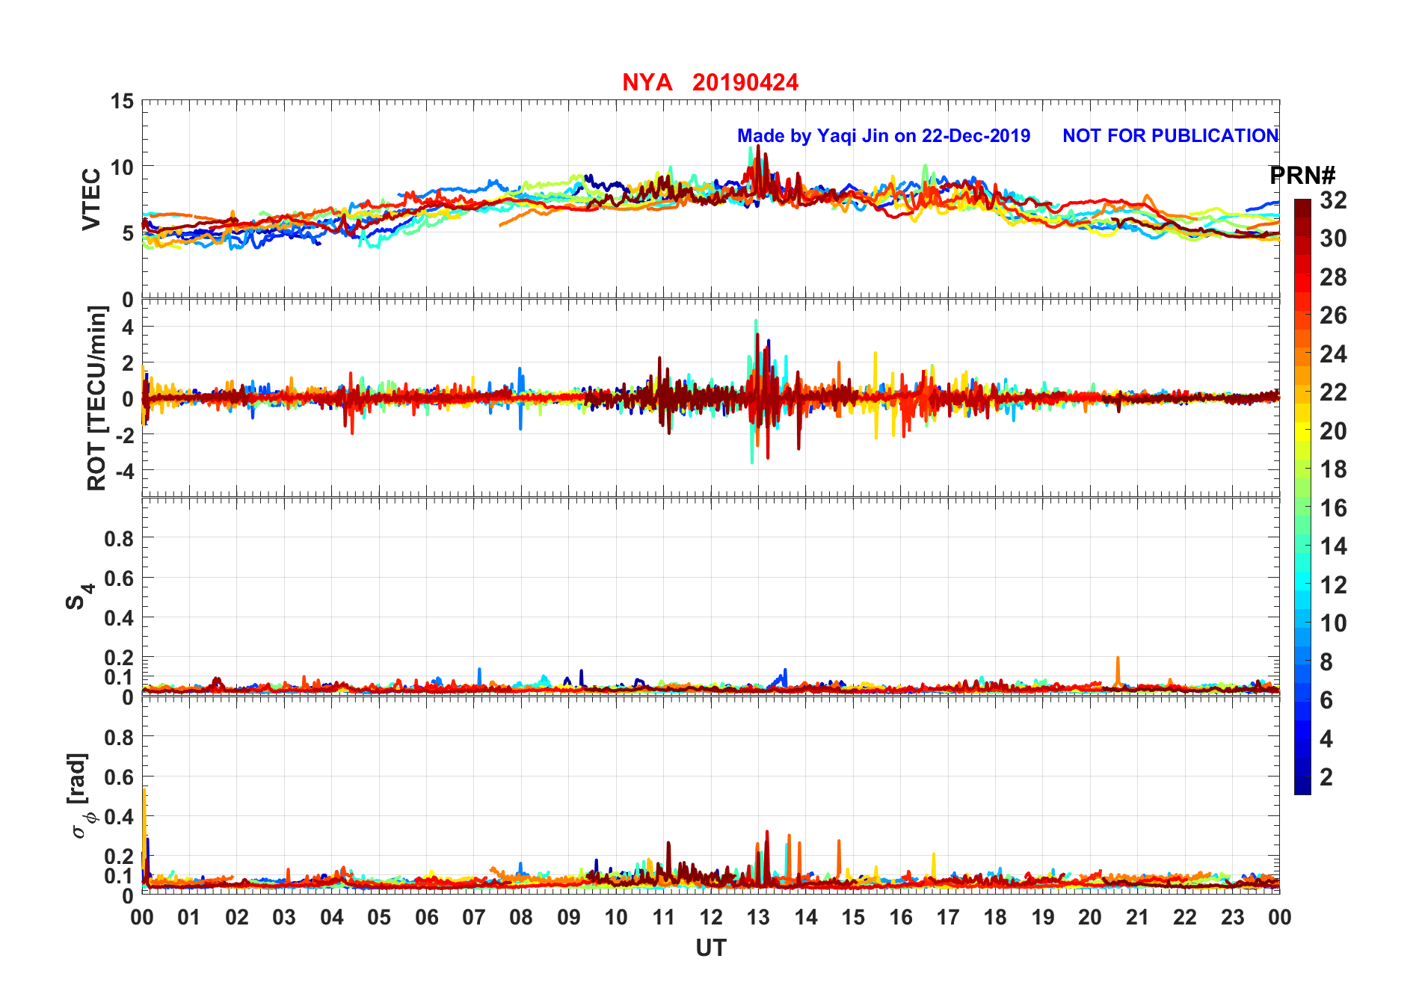Click the colorbar label '16'
The image size is (1422, 994).
coord(1333,508)
